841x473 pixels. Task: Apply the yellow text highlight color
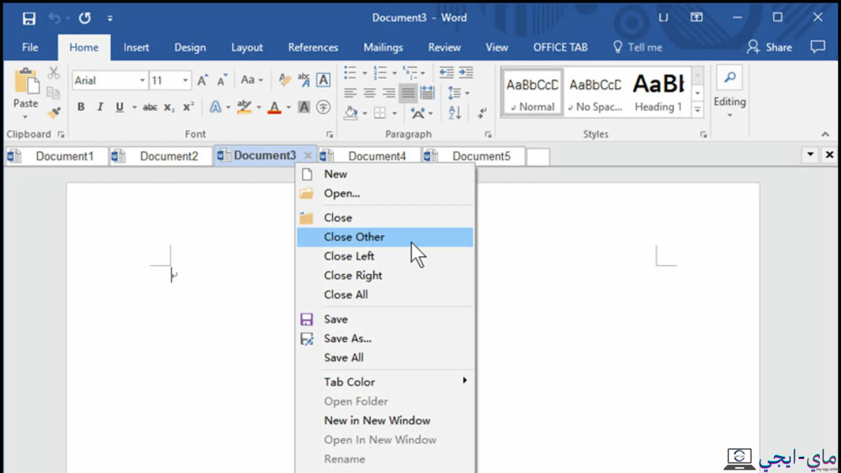tap(244, 107)
